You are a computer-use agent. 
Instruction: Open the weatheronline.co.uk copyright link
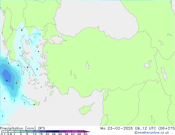[152, 133]
